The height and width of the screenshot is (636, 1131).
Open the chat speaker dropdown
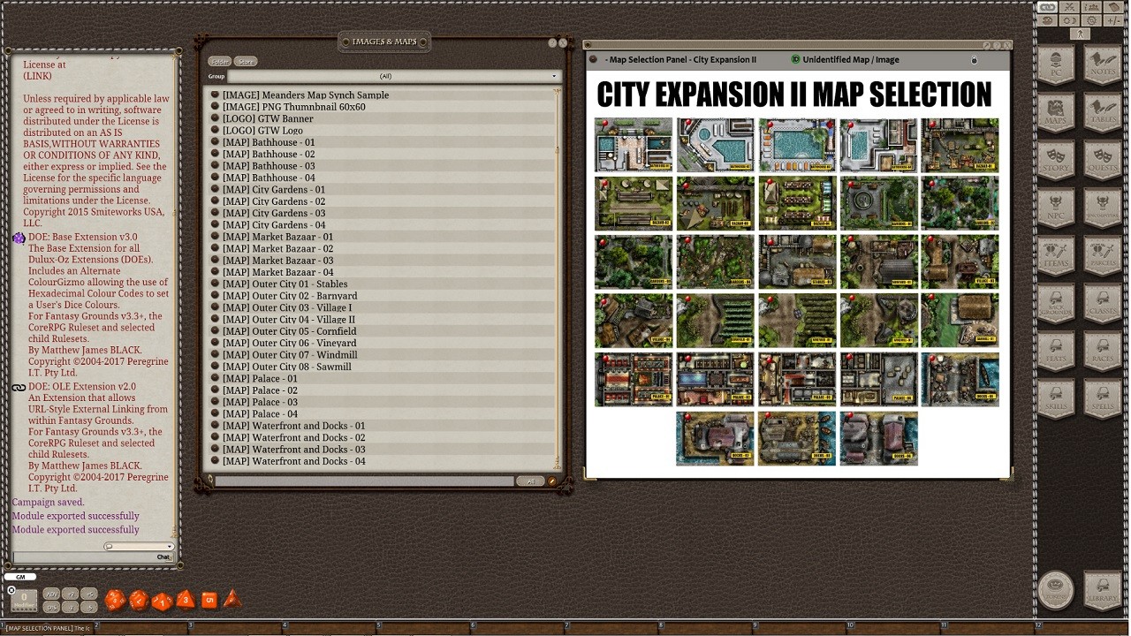coord(139,547)
